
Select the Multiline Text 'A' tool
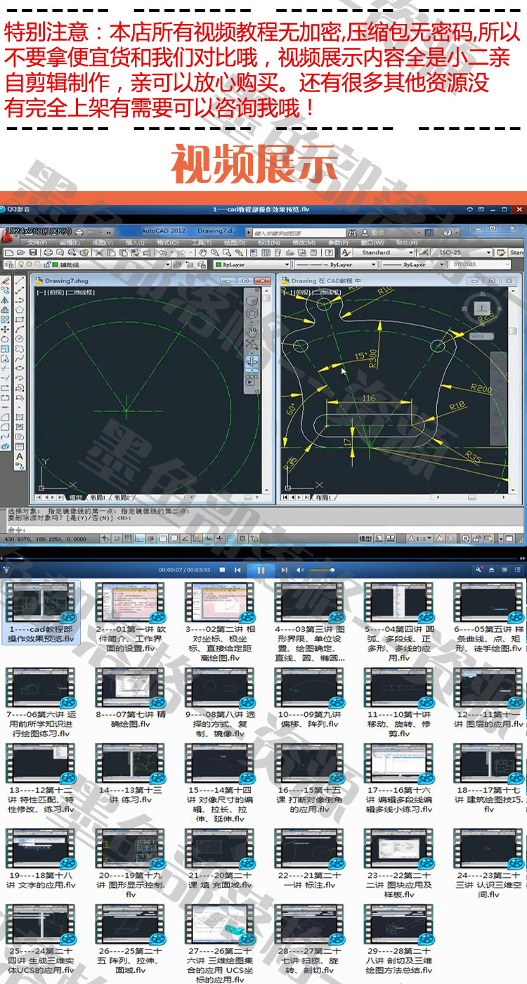pos(20,457)
